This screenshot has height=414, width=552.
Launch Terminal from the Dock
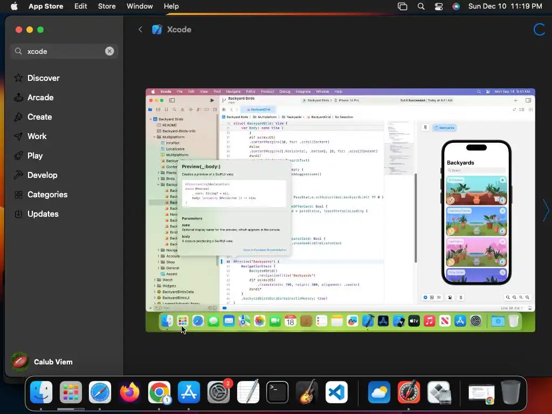tap(278, 392)
